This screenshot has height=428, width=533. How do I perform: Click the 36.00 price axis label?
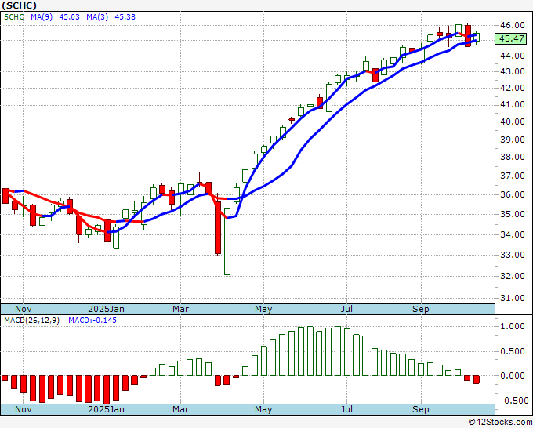[x=513, y=194]
